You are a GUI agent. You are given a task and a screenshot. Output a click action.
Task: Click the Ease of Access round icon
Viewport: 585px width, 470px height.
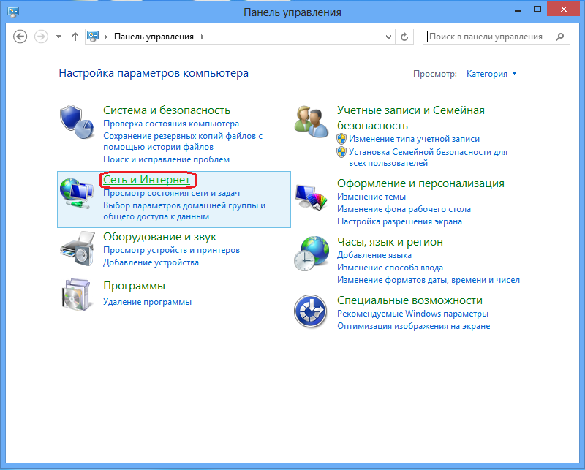point(310,311)
